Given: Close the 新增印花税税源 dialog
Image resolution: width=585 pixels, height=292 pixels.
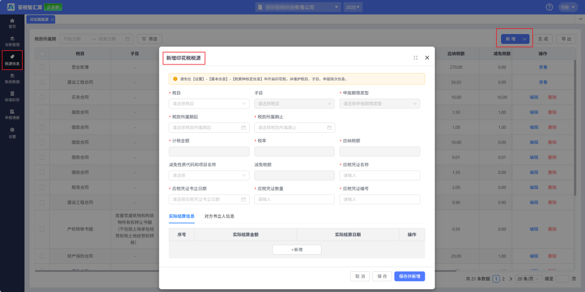Looking at the screenshot, I should tap(427, 58).
